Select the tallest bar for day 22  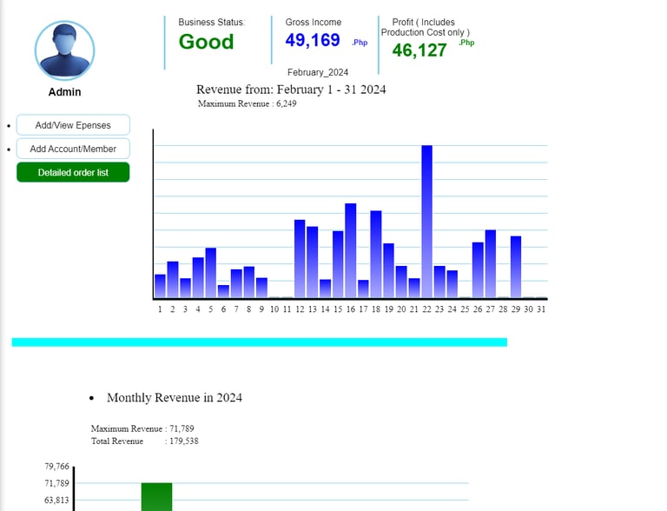pyautogui.click(x=427, y=222)
